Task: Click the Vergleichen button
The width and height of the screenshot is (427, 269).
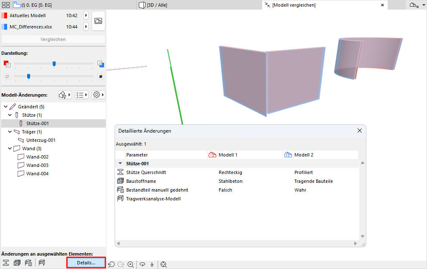Action: [x=53, y=39]
